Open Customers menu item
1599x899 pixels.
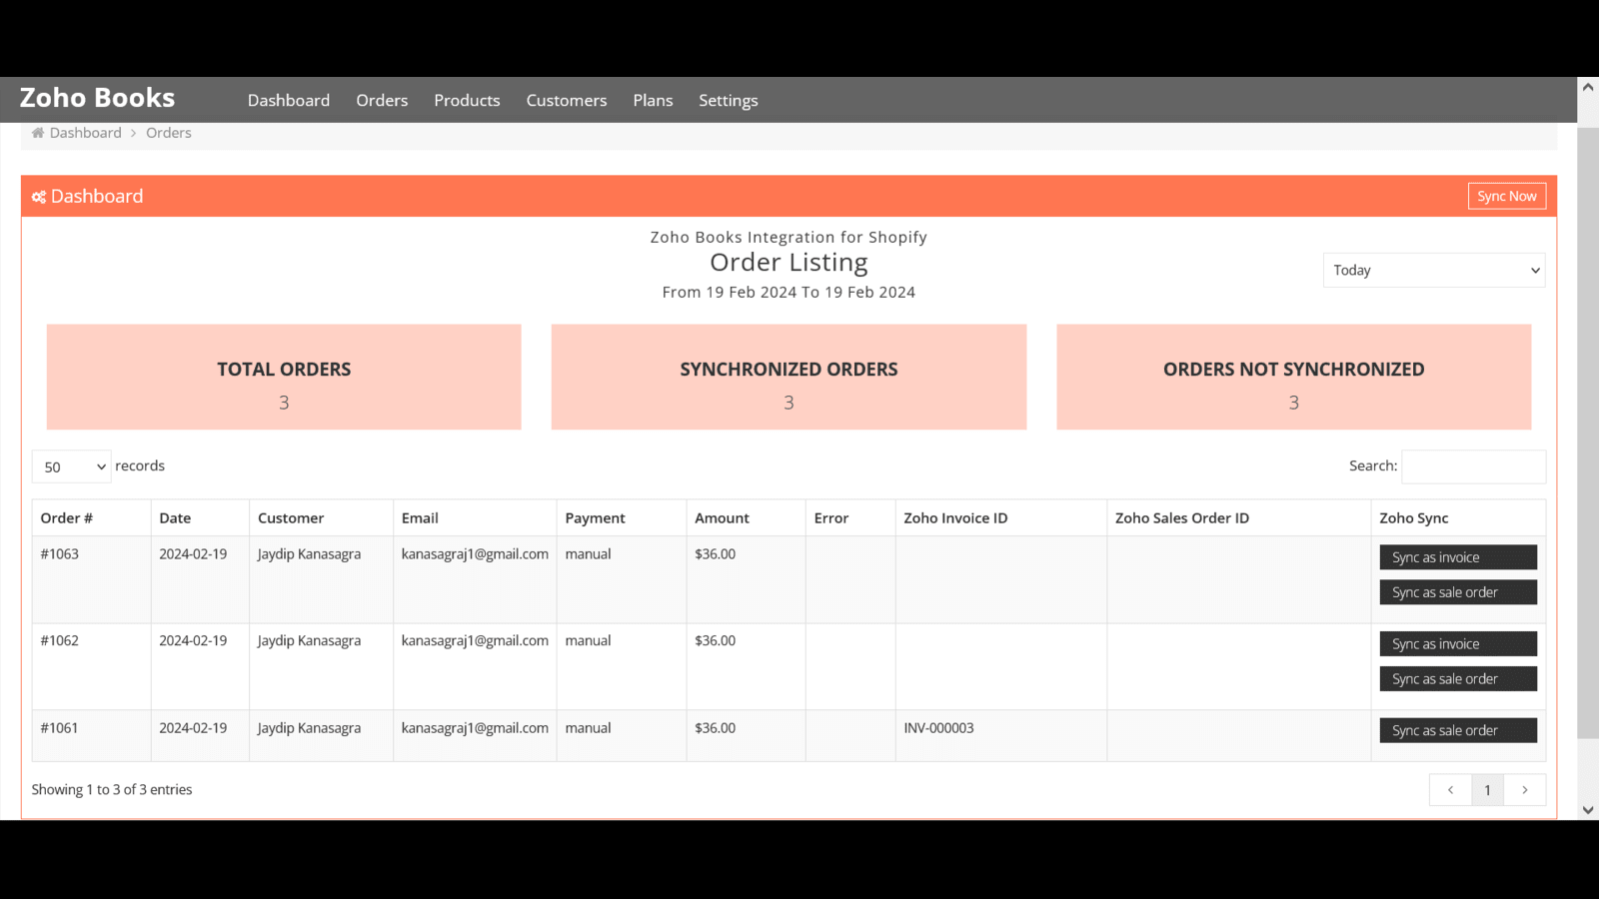567,101
